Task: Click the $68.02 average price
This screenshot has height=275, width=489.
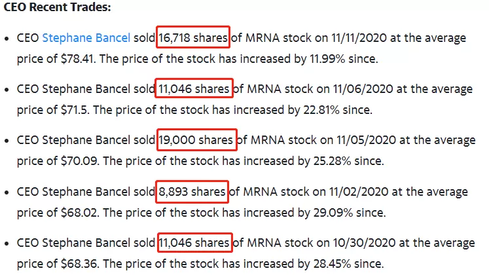Action: coord(80,213)
